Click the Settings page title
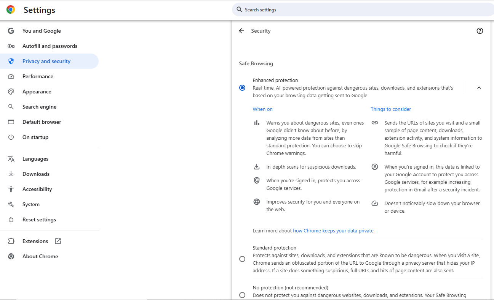Viewport: 494px width, 300px height. point(39,10)
